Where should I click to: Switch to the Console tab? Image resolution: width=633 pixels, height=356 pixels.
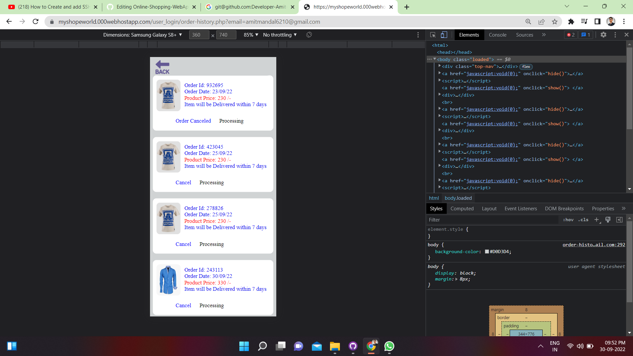497,35
